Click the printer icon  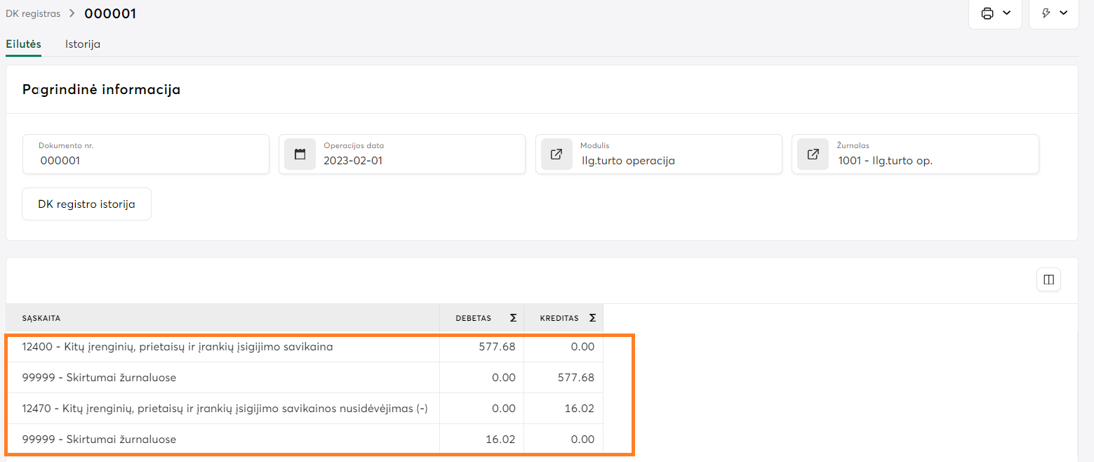click(x=987, y=13)
